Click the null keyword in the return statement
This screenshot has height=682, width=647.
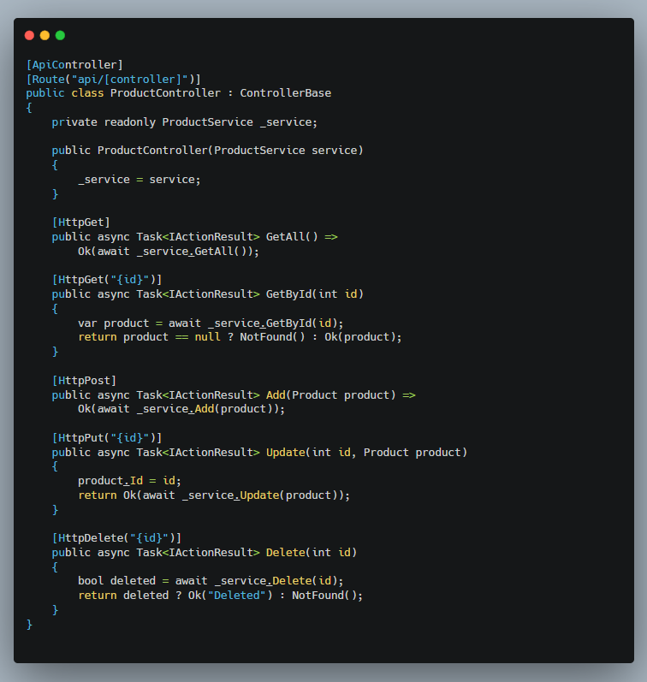click(208, 337)
